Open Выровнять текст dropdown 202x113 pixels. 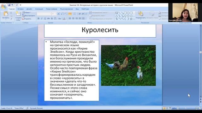(x=98, y=16)
